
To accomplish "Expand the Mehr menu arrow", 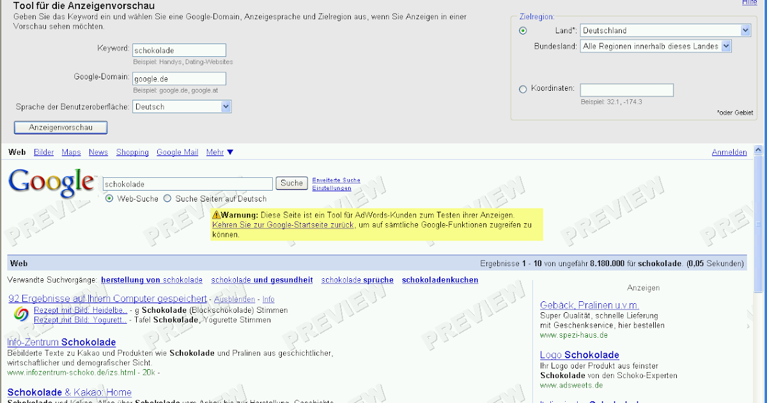I will click(230, 152).
